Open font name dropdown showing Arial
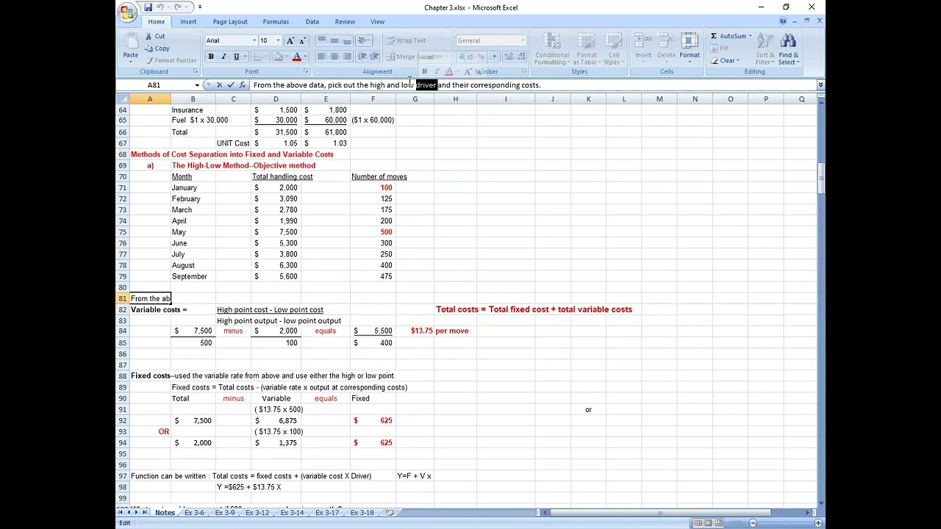941x529 pixels. 254,40
